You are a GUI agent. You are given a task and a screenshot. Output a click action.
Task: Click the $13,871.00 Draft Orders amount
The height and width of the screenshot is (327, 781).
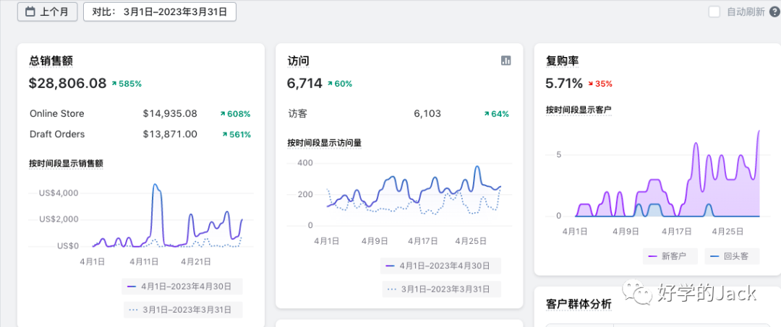click(170, 134)
